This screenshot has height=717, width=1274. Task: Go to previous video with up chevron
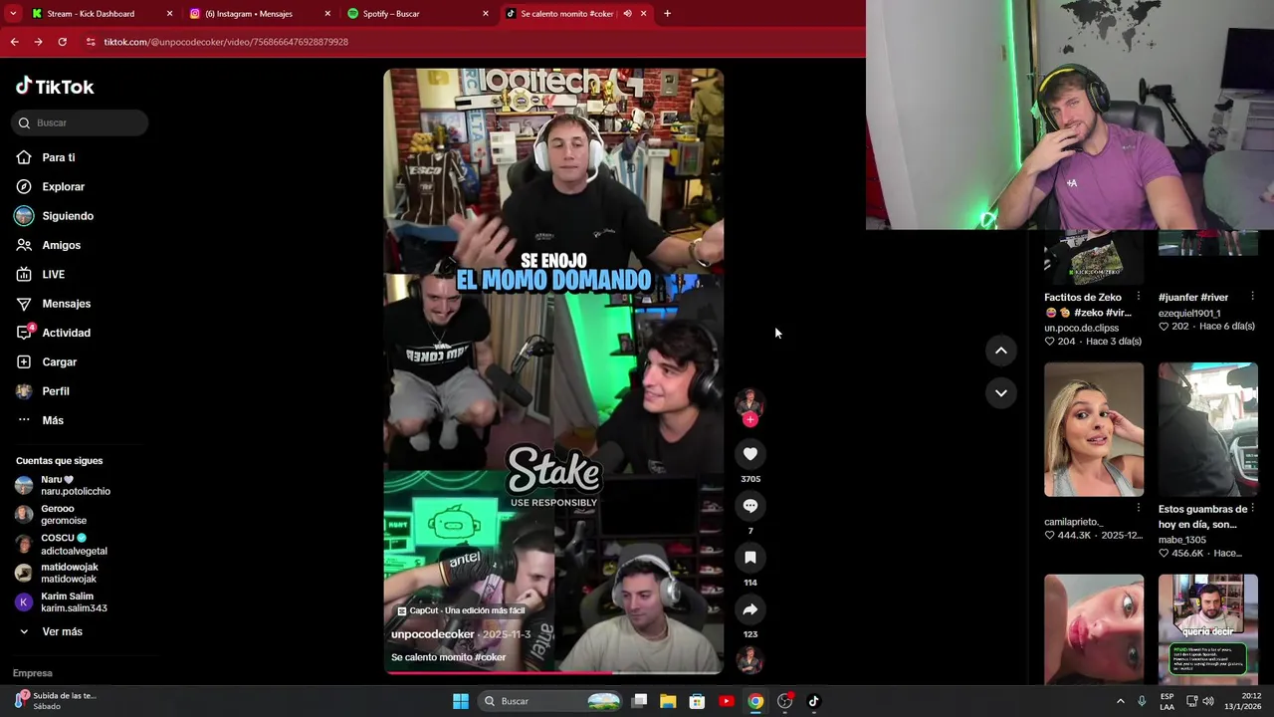(x=1001, y=351)
